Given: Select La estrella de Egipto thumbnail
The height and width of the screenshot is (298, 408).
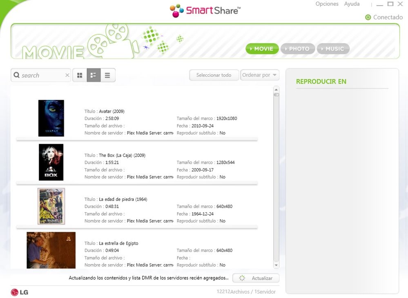Looking at the screenshot, I should point(51,250).
